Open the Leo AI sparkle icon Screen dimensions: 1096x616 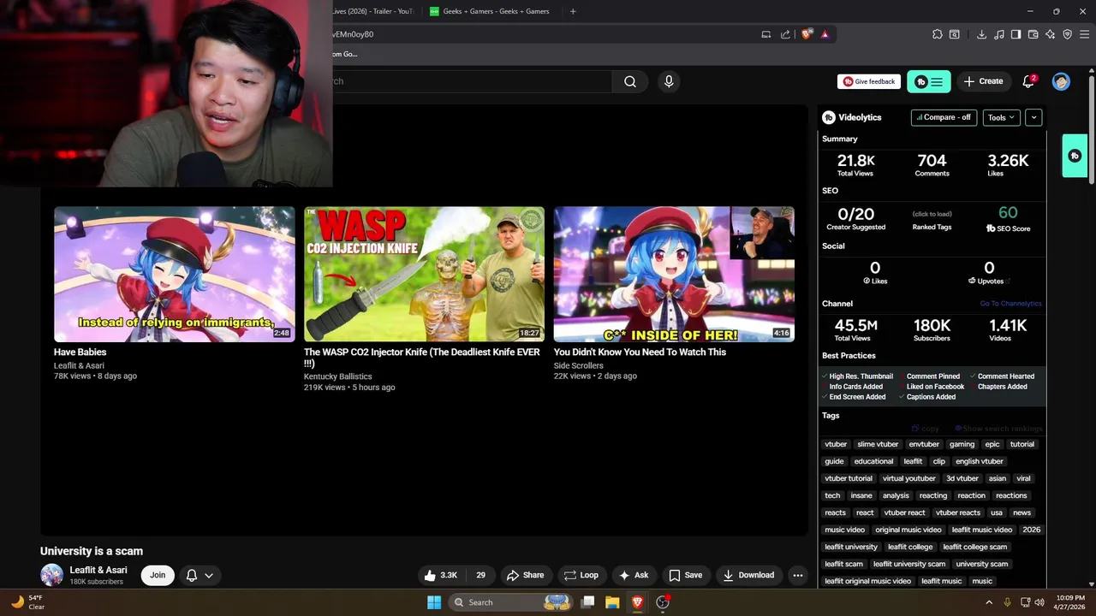pos(1050,34)
